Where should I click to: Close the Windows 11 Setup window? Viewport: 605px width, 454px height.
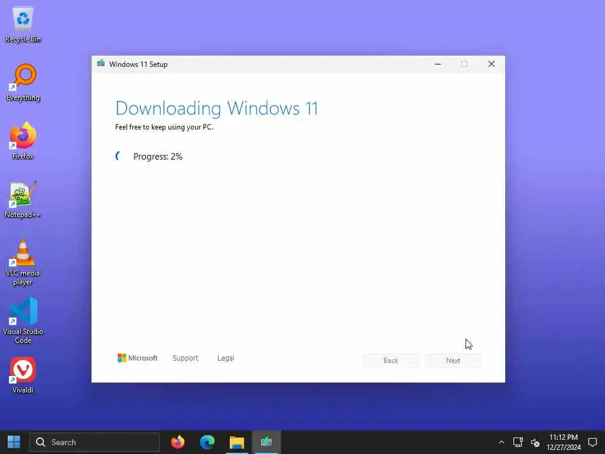(x=491, y=64)
